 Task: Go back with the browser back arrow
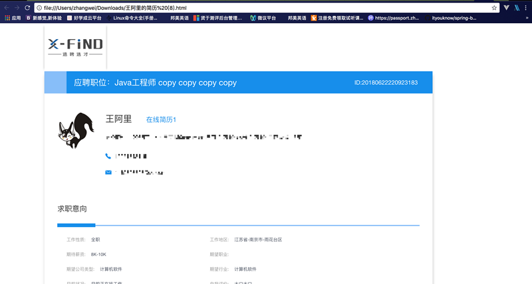coord(7,8)
